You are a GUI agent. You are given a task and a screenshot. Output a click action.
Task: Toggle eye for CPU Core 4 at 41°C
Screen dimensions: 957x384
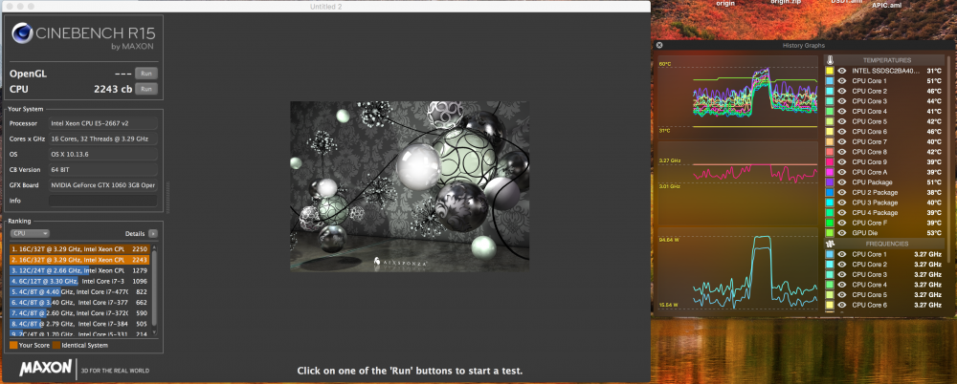coord(841,112)
